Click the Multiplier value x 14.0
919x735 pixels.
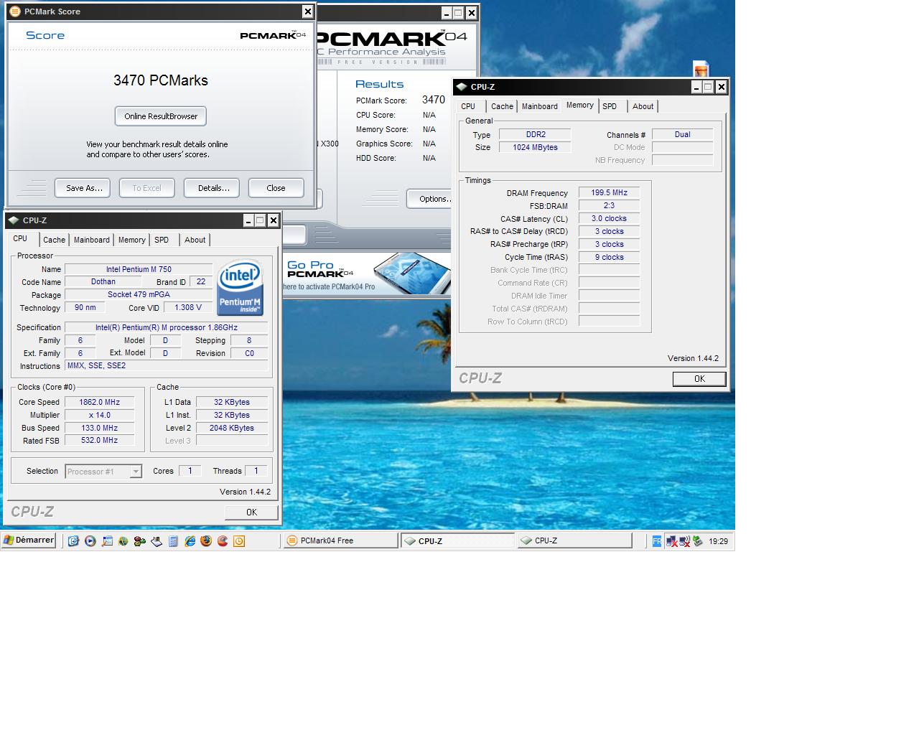point(99,415)
